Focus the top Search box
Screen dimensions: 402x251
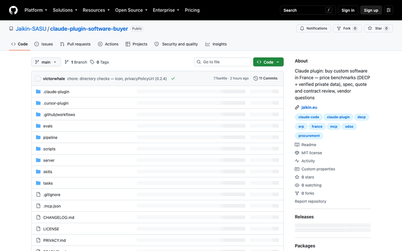(308, 10)
